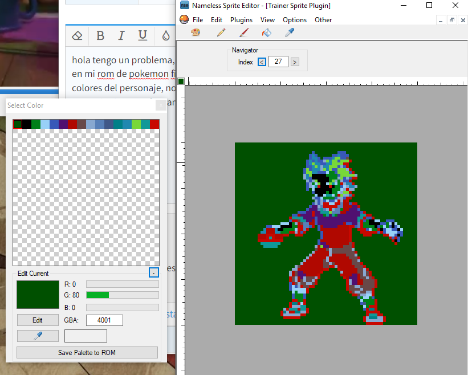Go to next sprite index

click(x=295, y=62)
